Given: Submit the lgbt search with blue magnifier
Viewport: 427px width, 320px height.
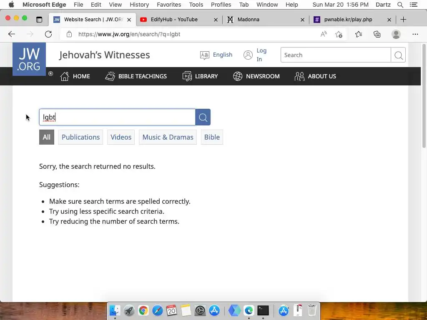Looking at the screenshot, I should coord(203,117).
